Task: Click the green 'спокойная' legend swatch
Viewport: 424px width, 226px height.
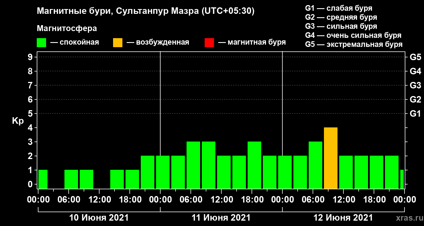Action: pos(41,43)
